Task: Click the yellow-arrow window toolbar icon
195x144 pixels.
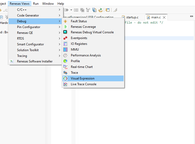Action: [107, 10]
